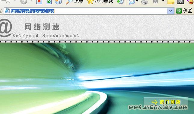This screenshot has width=194, height=114.
Task: Open Favorites with the star icon
Action: point(100,2)
